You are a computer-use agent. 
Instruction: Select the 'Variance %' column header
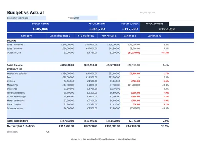click(x=154, y=36)
